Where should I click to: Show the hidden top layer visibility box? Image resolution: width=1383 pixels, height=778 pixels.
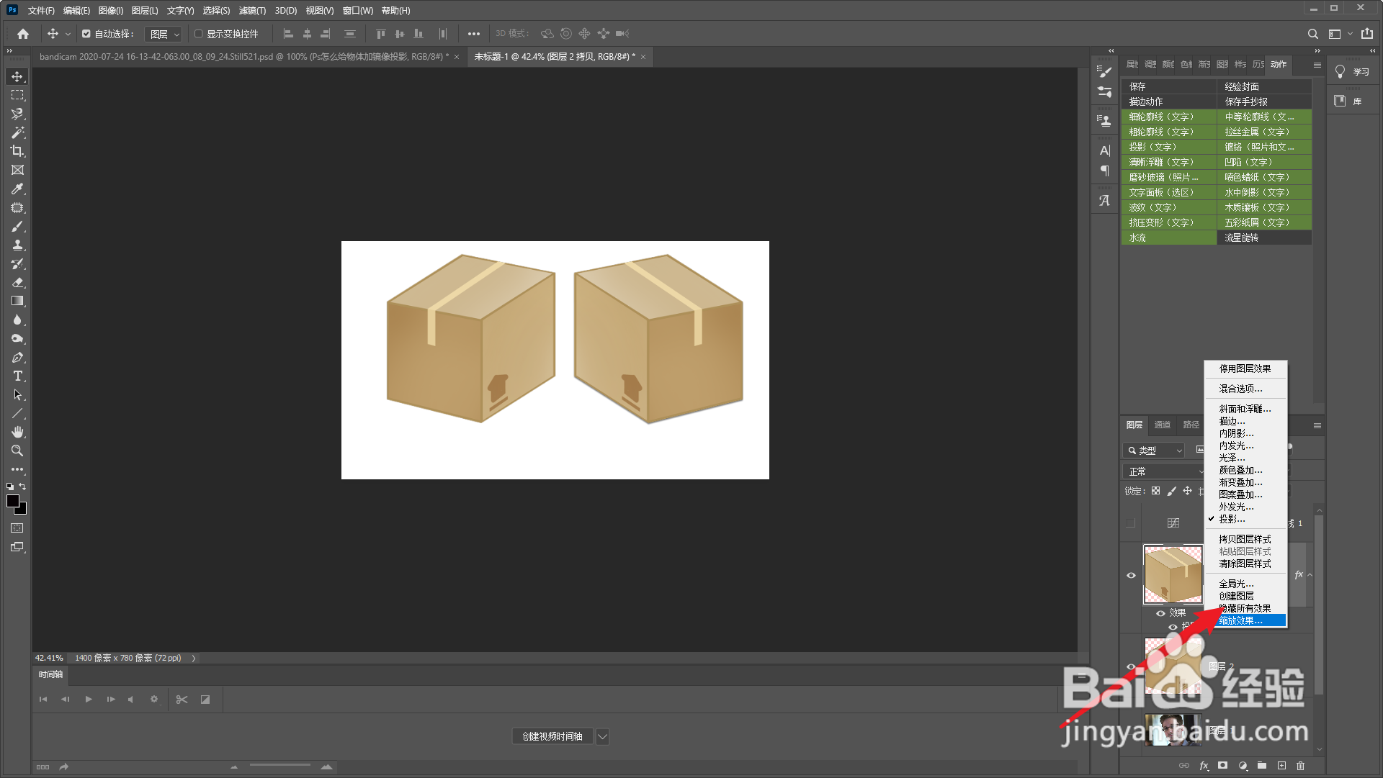[x=1131, y=523]
